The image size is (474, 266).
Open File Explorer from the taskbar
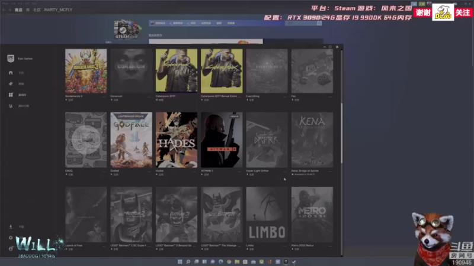tap(237, 261)
